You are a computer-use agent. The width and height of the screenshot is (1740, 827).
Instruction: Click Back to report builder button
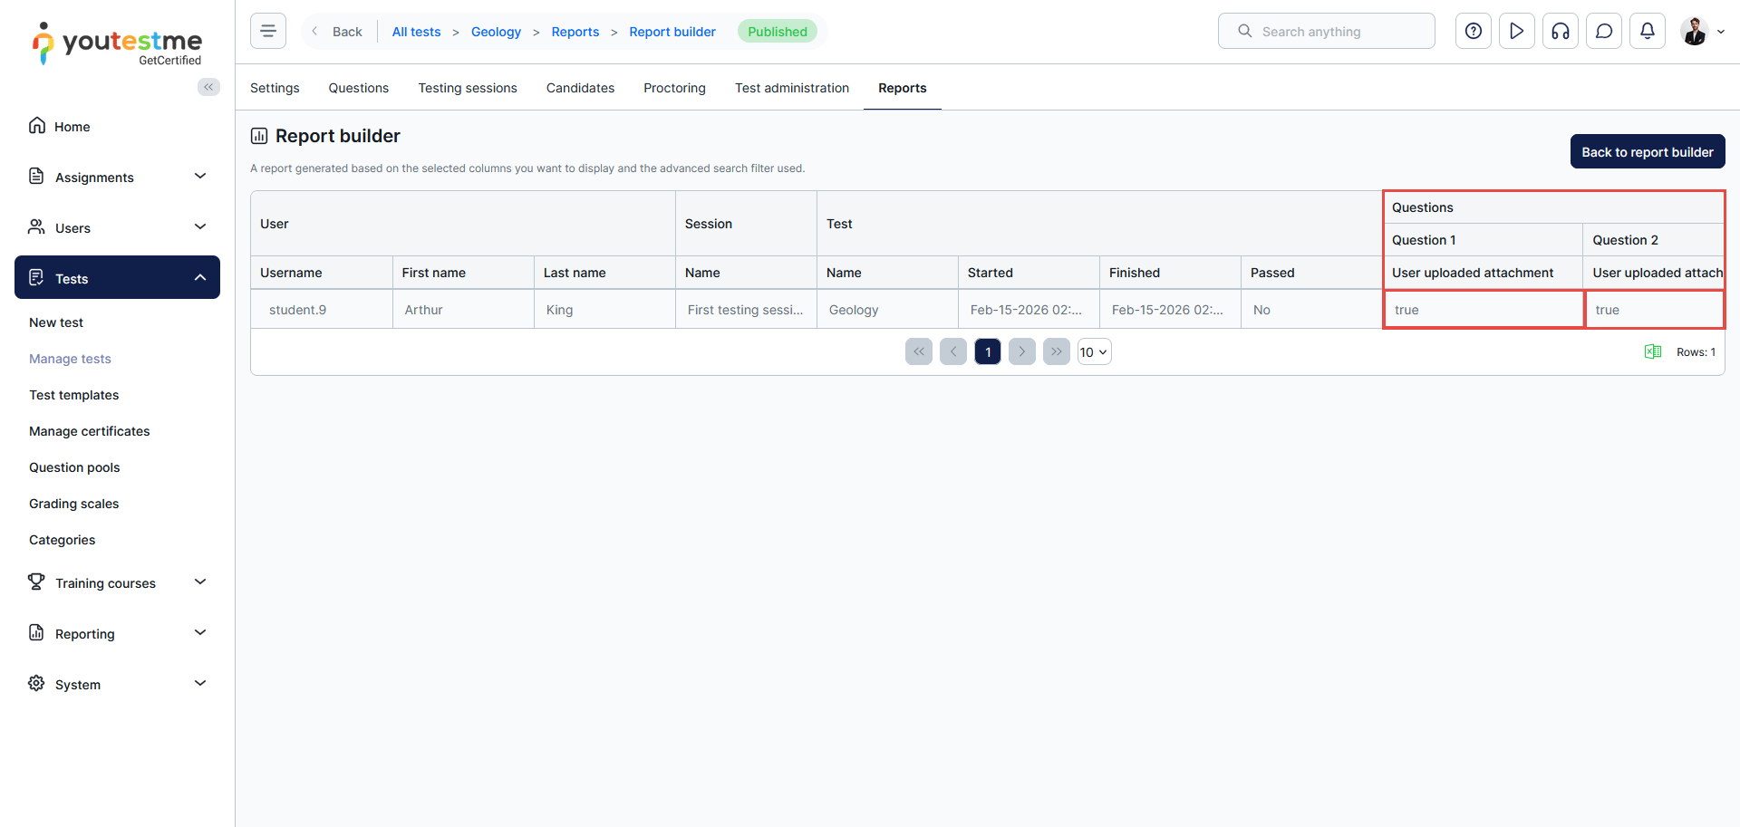[1647, 152]
